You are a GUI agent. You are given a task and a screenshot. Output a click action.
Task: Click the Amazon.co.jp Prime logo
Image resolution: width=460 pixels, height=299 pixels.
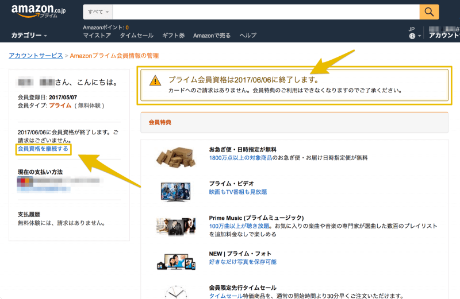tap(39, 11)
